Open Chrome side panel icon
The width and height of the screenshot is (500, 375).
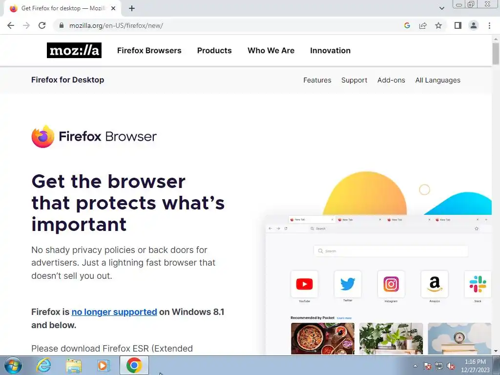pos(458,25)
